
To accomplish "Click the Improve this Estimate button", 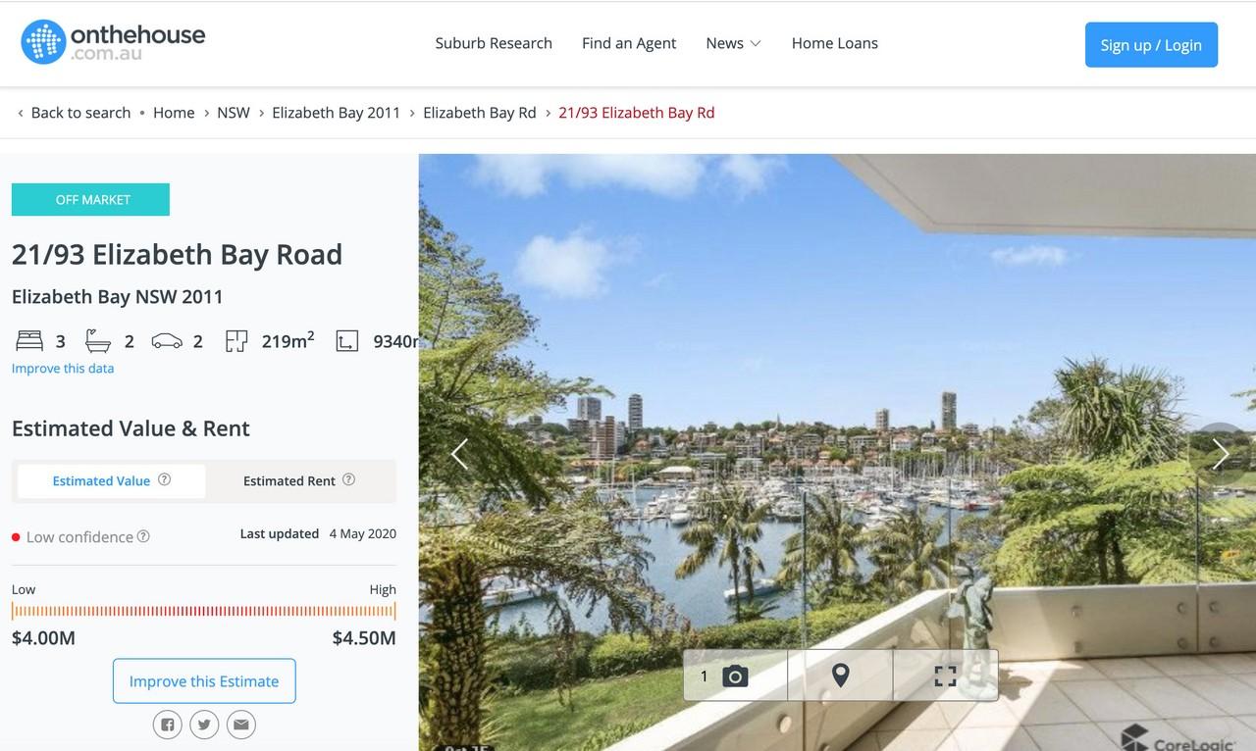I will pos(204,681).
